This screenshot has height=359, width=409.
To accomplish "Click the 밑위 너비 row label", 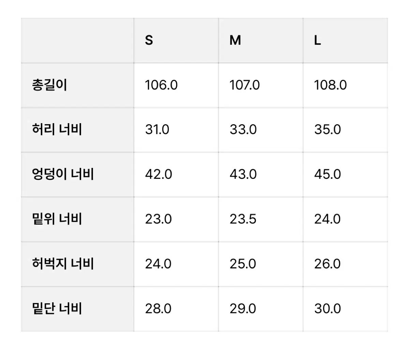I will (x=57, y=219).
